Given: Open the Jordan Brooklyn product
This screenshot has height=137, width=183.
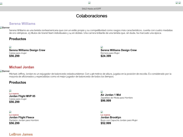Looking at the screenshot, I should coord(111,117).
